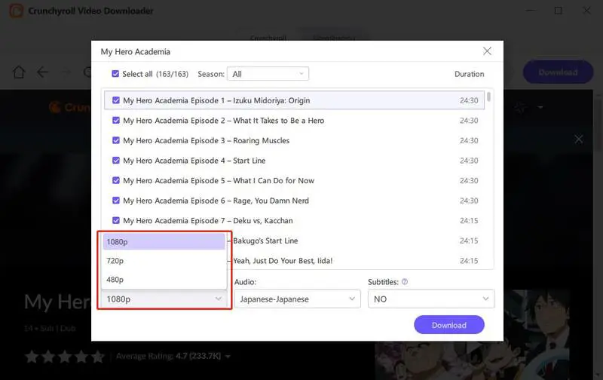Screen dimensions: 603x380
Task: Maximize the Crunchyroll Video Downloader window
Action: click(x=558, y=11)
